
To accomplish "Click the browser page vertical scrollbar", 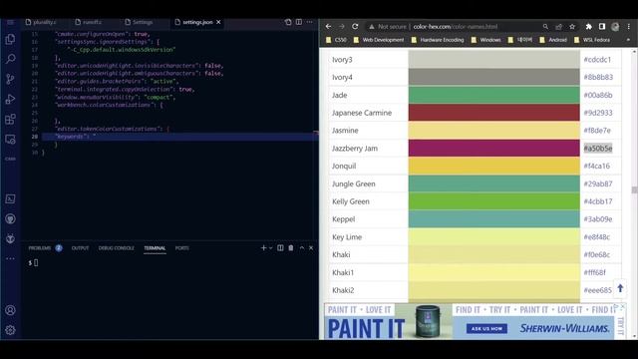I will click(634, 190).
